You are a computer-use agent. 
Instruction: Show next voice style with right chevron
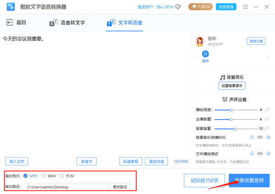[268, 57]
